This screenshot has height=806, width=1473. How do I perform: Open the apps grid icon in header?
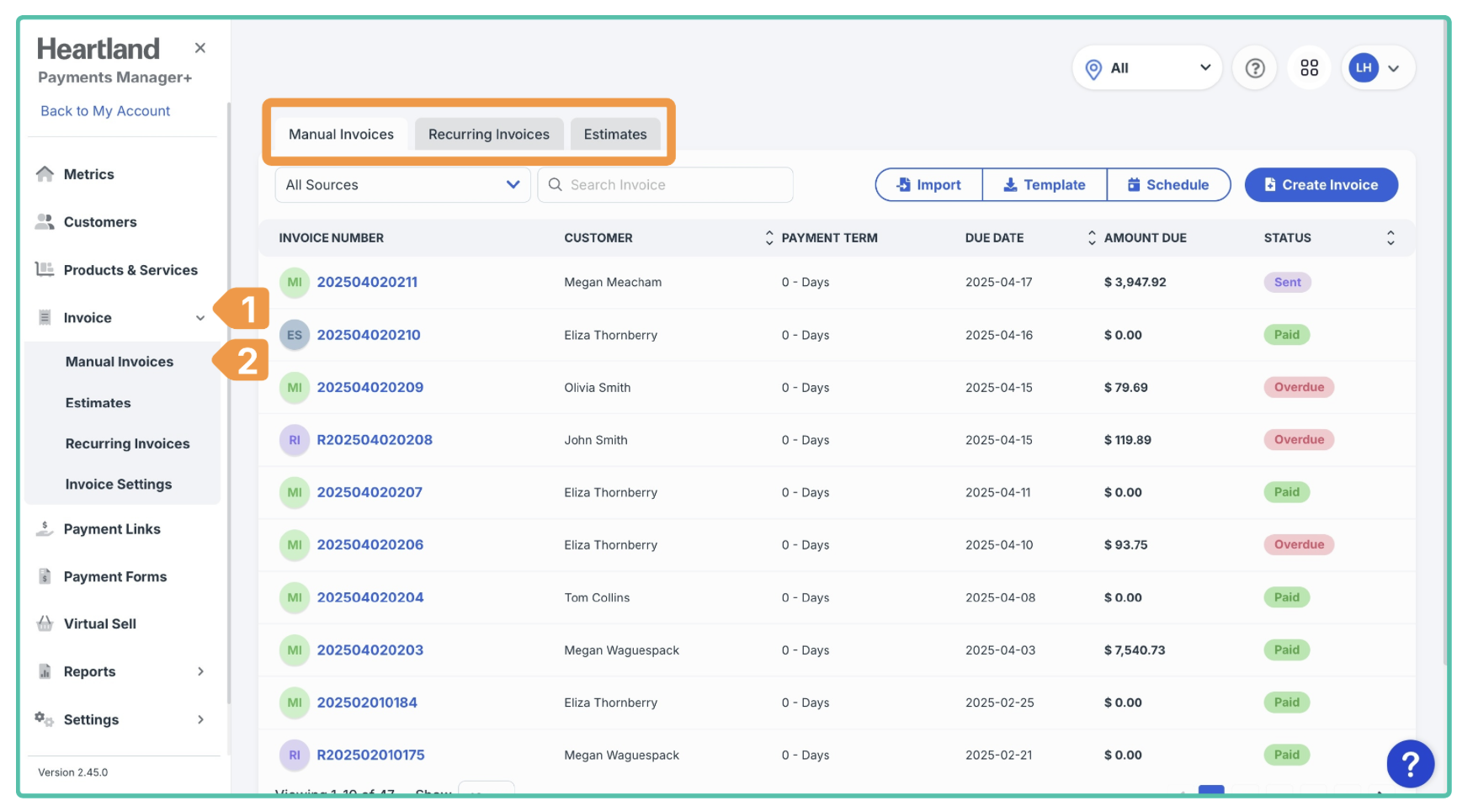tap(1309, 68)
